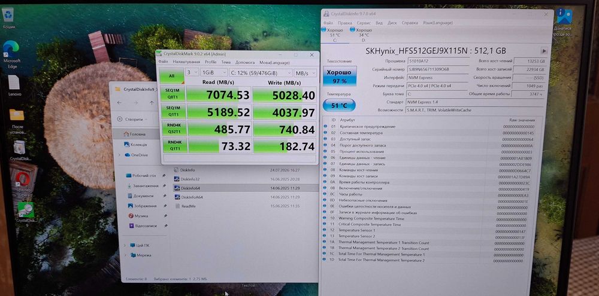Screen dimensions: 599x296
Task: Open the 3 test count dropdown
Action: (192, 72)
